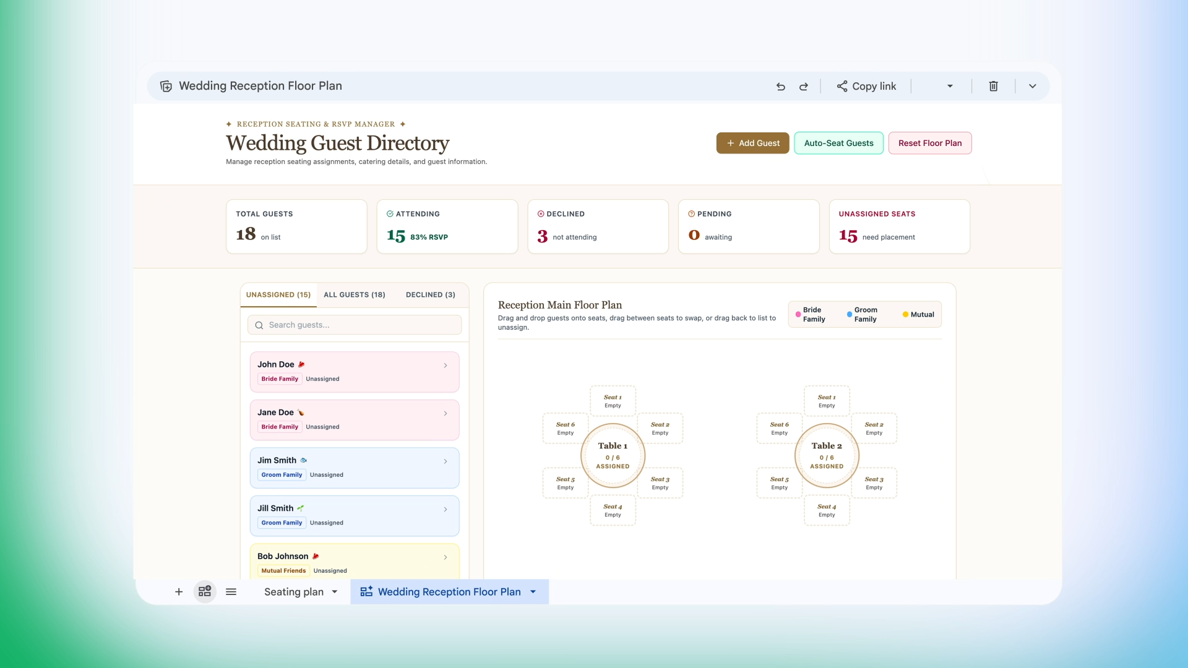
Task: Click the Attending check icon
Action: pyautogui.click(x=390, y=214)
